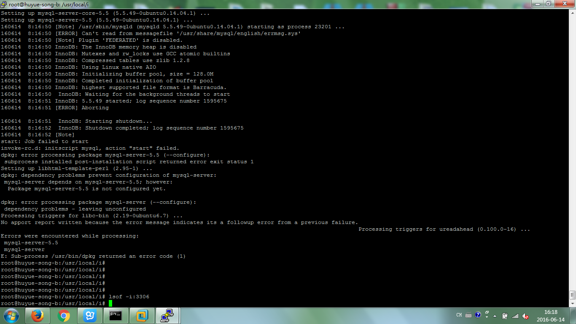Click the blue help icon in language bar

(x=478, y=315)
